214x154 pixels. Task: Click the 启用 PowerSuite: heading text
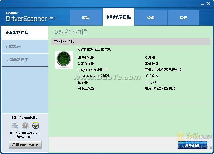tap(25, 118)
